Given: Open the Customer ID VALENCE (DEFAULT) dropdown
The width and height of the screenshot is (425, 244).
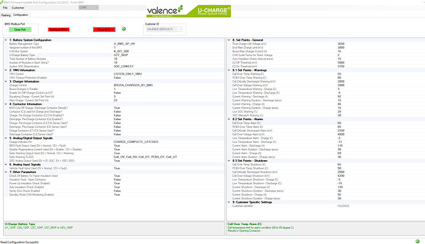Looking at the screenshot, I should (x=164, y=30).
